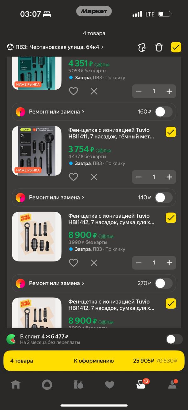Expand Ремонт или замена for 270 ₽
Screen dimensions: 188x410
pos(56,283)
